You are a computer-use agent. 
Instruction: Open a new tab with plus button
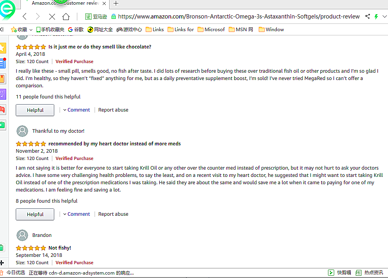coord(116,3)
